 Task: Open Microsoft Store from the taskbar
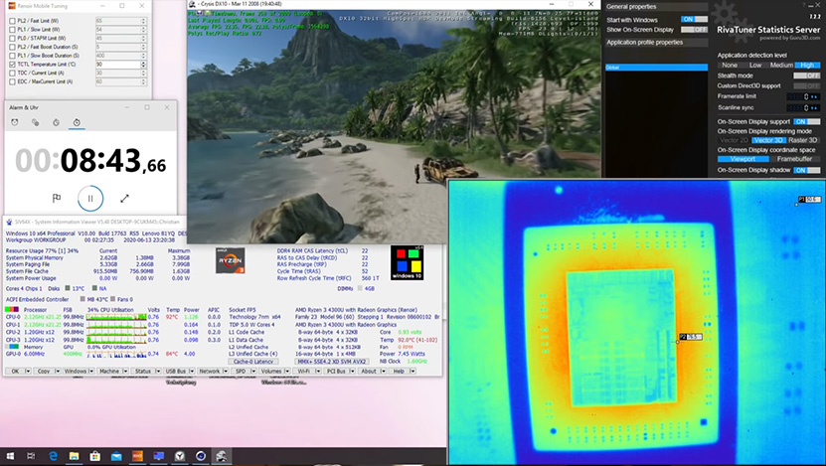tap(94, 456)
